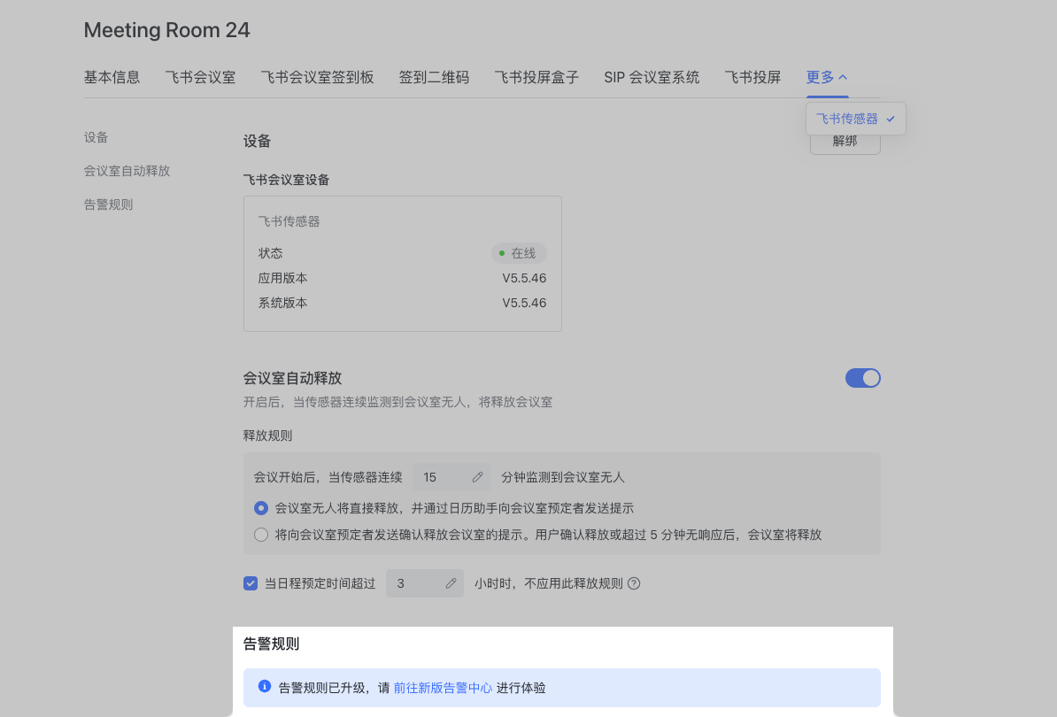Click the help question mark icon
Image resolution: width=1057 pixels, height=717 pixels.
click(634, 583)
